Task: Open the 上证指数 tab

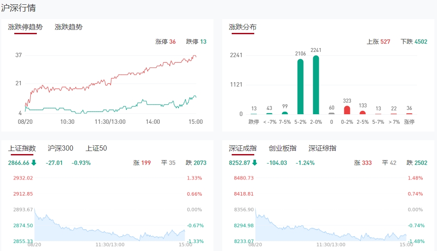Action: coord(22,148)
